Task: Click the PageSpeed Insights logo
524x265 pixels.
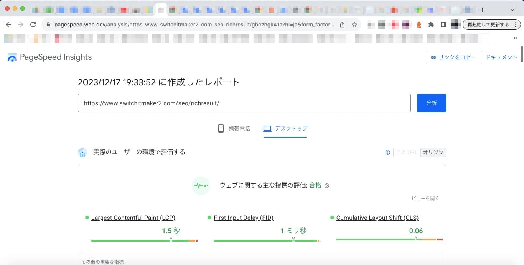Action: (49, 57)
